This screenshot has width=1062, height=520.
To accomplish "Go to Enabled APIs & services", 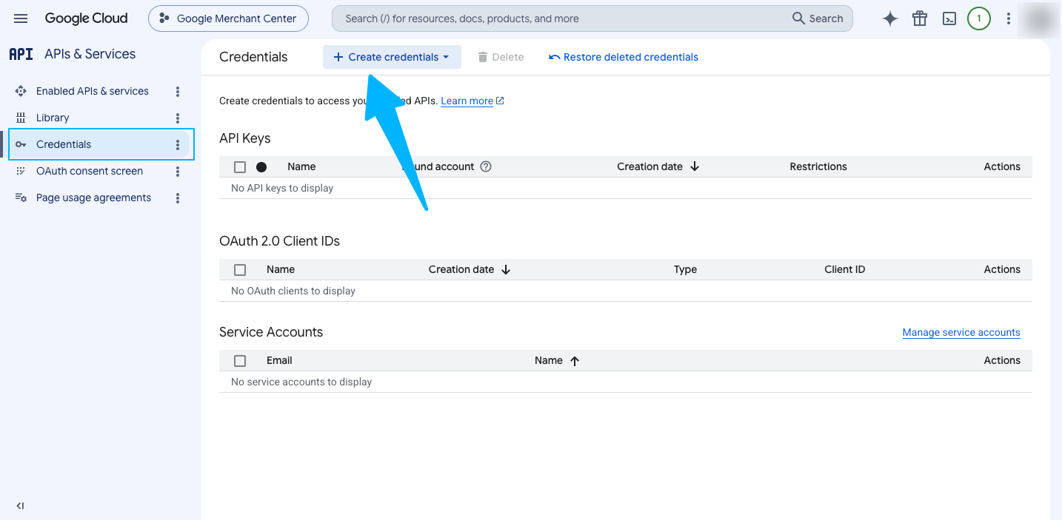I will pos(93,91).
